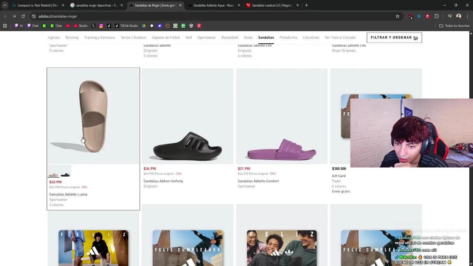This screenshot has height=266, width=473.
Task: Open 'Sandalias Adilette Comfort' product link
Action: tap(258, 181)
